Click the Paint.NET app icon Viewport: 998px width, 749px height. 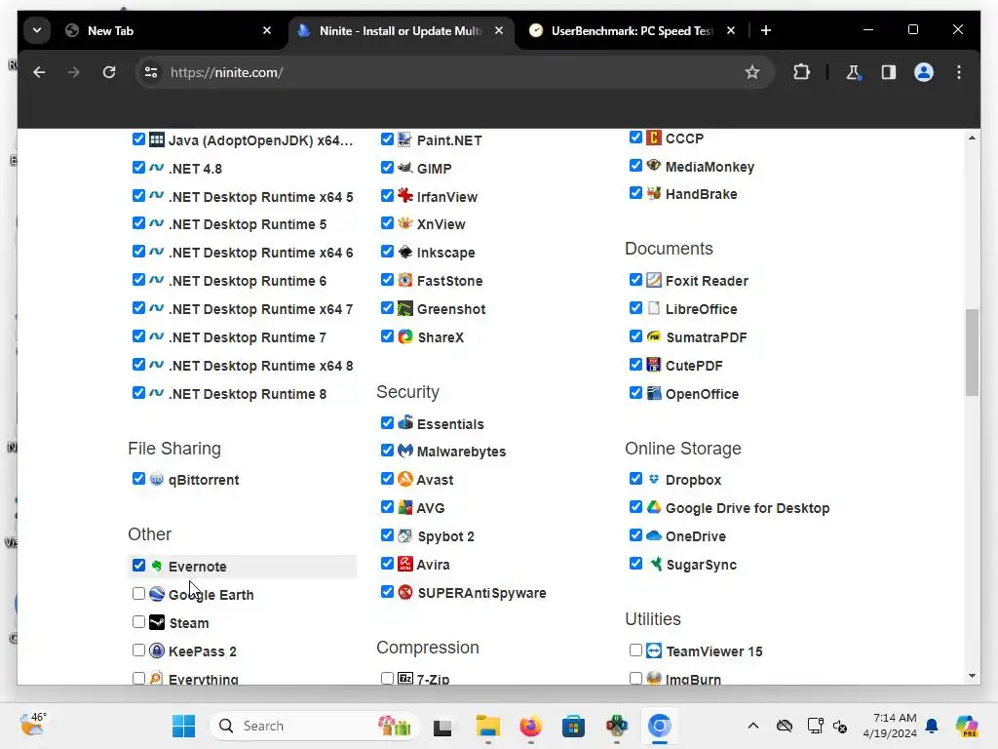[x=404, y=139]
